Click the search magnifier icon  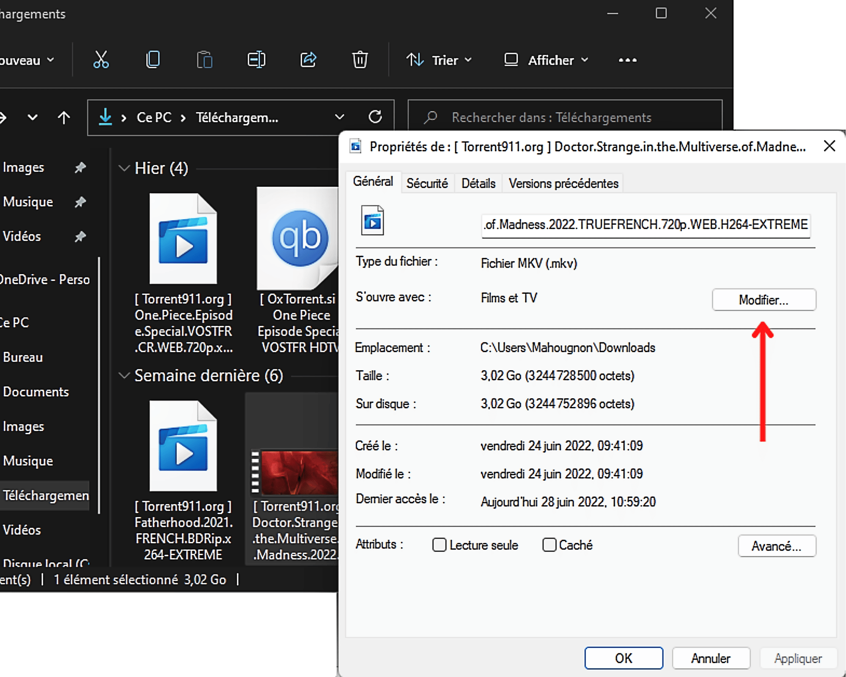click(x=431, y=117)
